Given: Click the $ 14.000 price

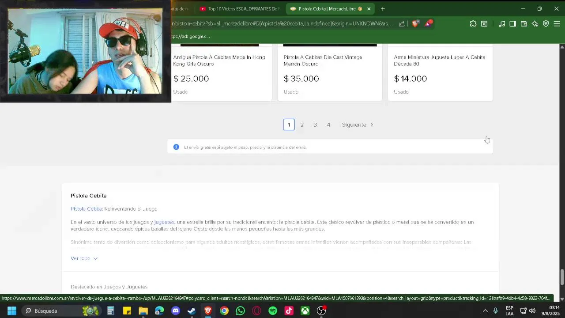Looking at the screenshot, I should pyautogui.click(x=411, y=79).
